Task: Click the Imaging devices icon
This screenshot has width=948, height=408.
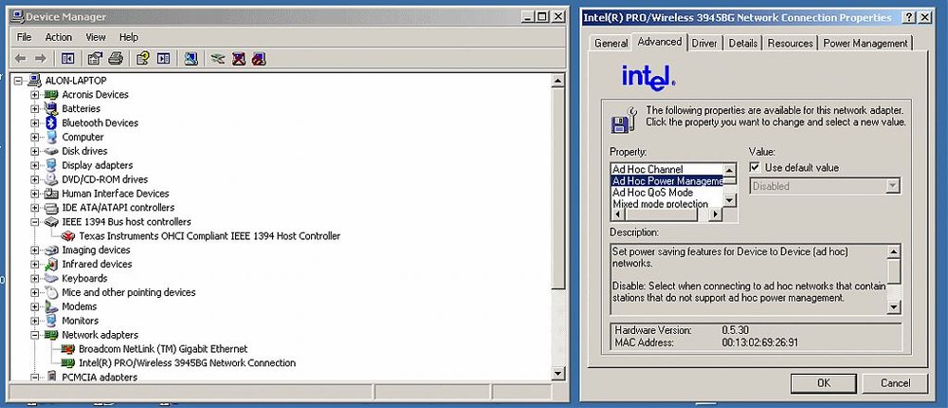Action: tap(51, 250)
